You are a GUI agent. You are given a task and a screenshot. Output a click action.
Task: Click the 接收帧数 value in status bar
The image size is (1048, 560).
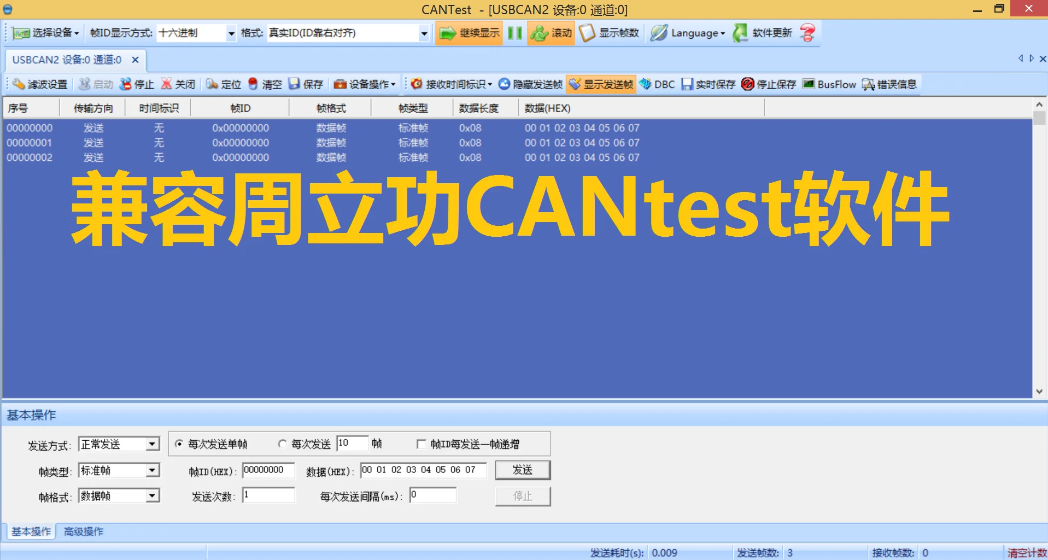(926, 553)
